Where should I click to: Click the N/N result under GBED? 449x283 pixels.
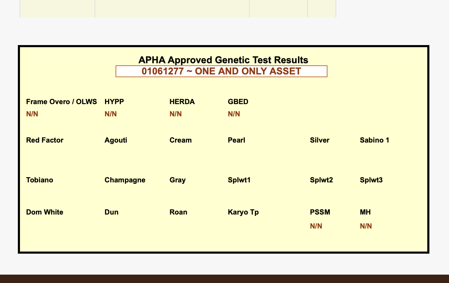(x=234, y=114)
